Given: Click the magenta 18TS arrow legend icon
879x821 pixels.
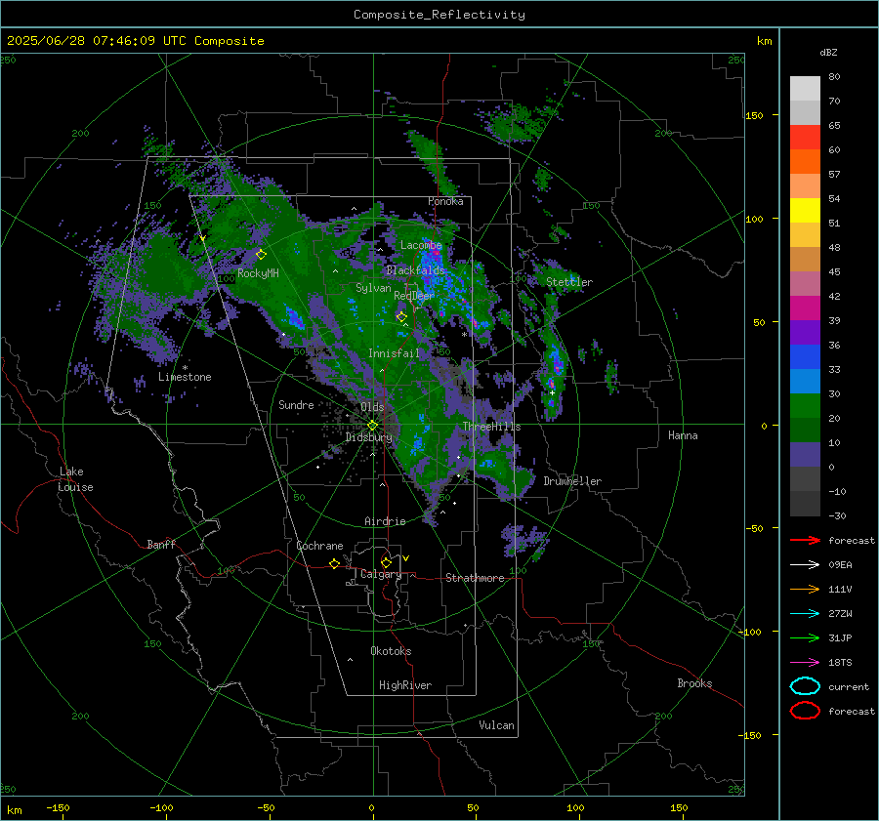Looking at the screenshot, I should point(805,663).
